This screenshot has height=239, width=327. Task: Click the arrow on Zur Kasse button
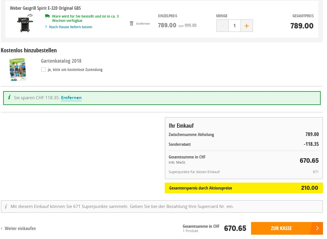tap(317, 228)
